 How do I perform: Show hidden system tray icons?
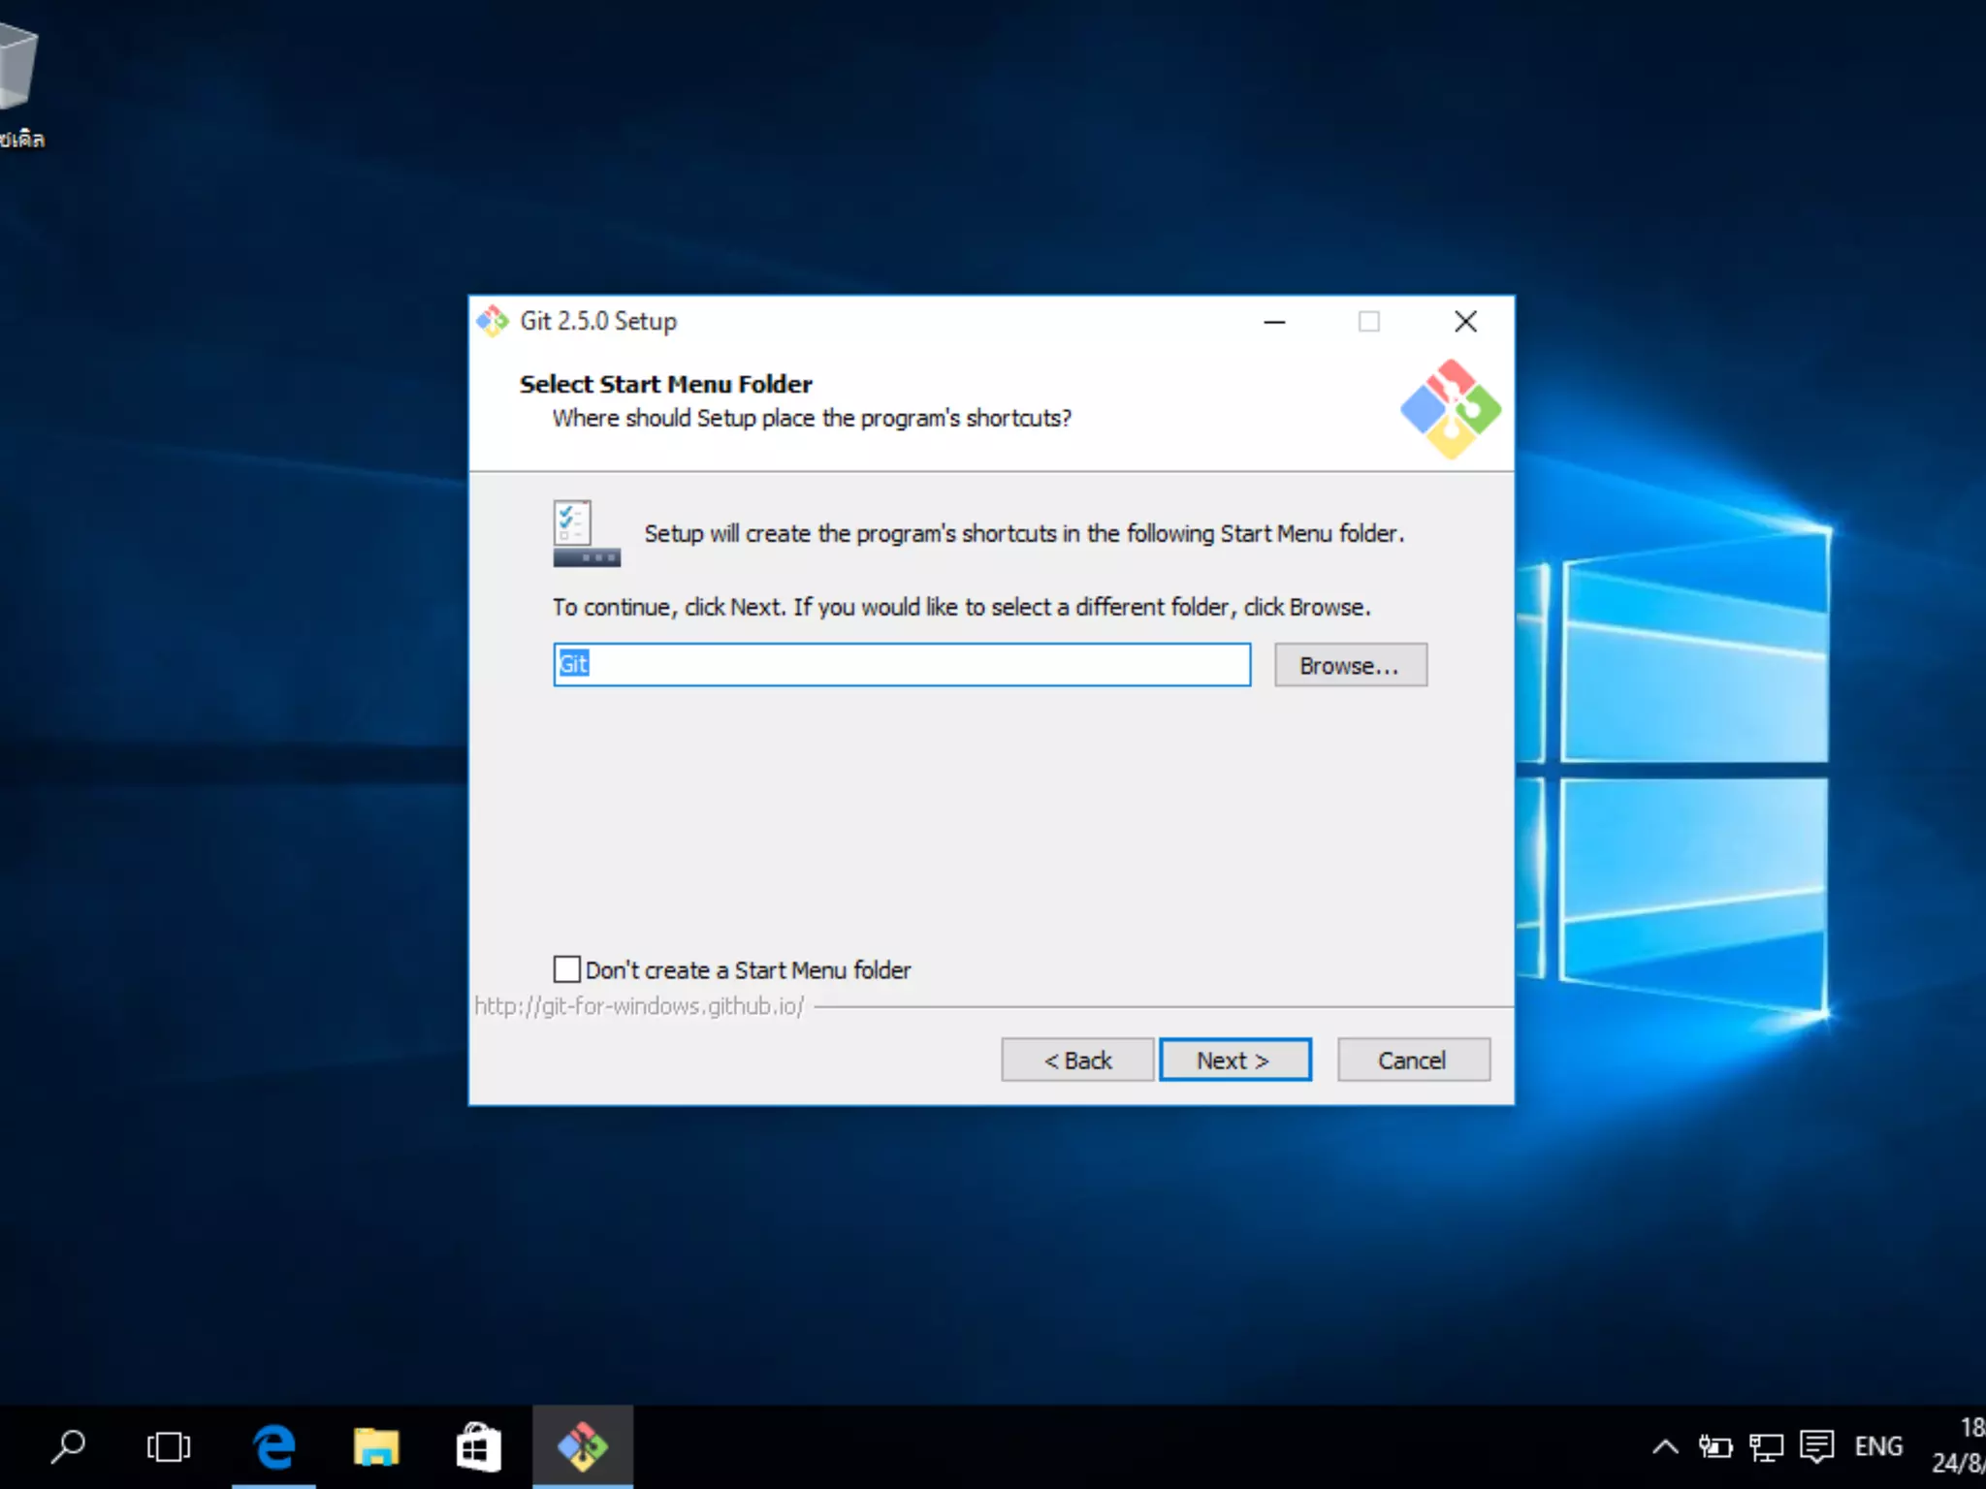click(1664, 1446)
